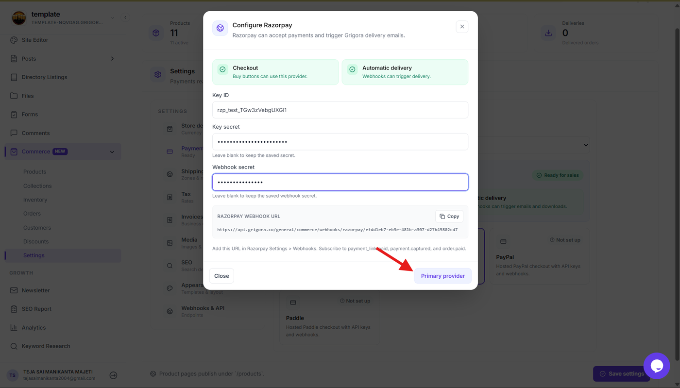The height and width of the screenshot is (388, 680).
Task: Click the Site Editor palette icon
Action: (14, 40)
